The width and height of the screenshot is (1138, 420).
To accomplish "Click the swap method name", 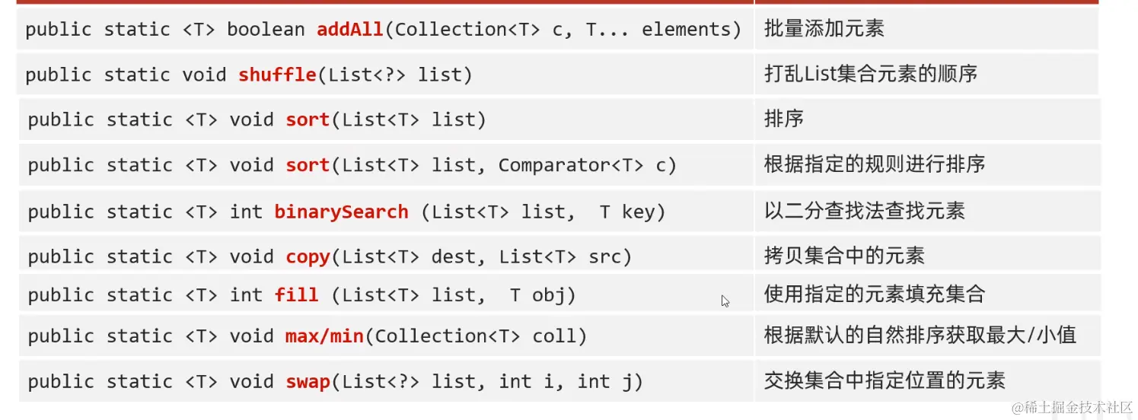I will pyautogui.click(x=308, y=381).
